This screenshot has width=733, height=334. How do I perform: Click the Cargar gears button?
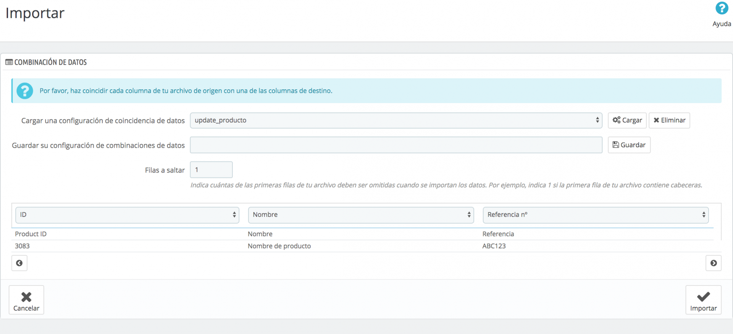point(627,120)
